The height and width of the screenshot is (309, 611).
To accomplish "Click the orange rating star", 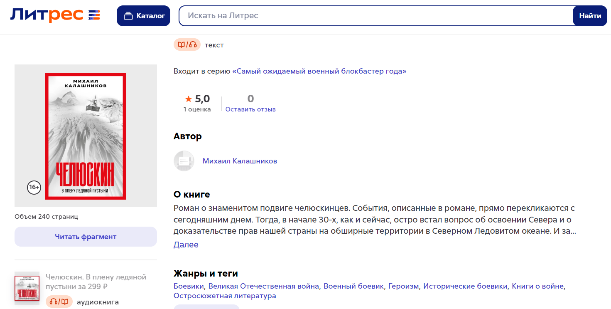I will click(189, 99).
